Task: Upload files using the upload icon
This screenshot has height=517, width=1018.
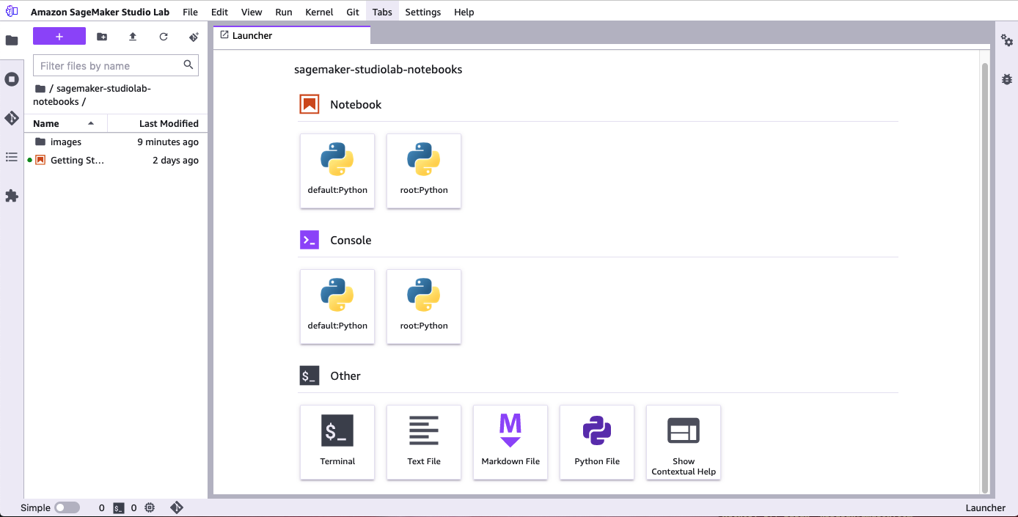Action: click(133, 36)
